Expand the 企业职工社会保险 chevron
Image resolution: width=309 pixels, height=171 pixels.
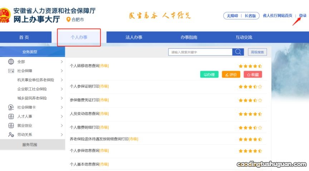62,89
